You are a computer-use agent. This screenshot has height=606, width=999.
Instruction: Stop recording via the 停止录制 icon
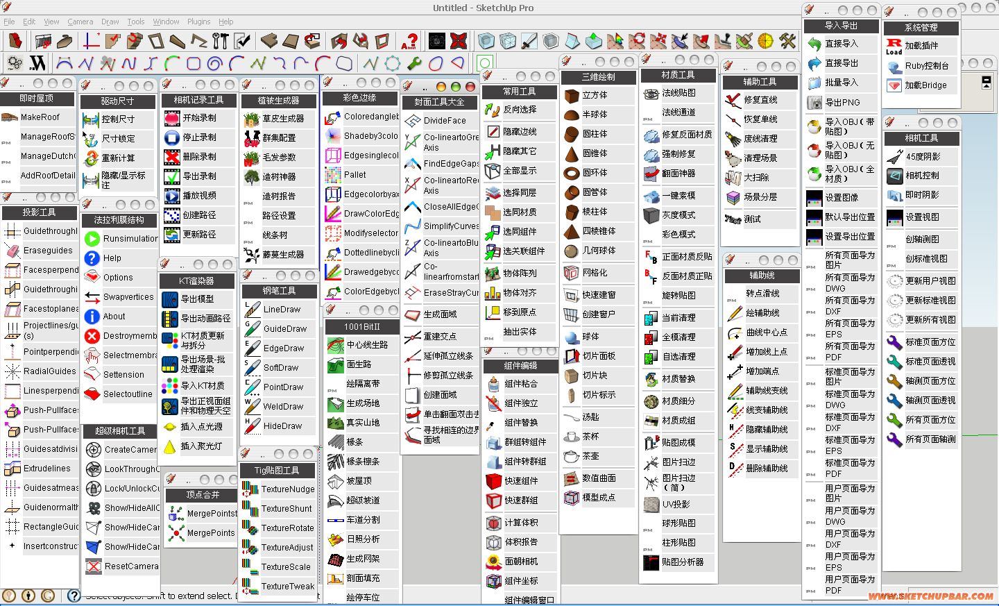172,137
